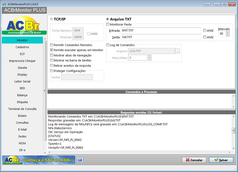Increase Intervalo value with up arrow
This screenshot has width=238, height=172.
[x=228, y=32]
